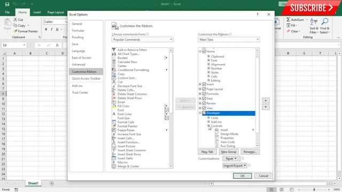Uncheck the Formulas tab checkbox
This screenshot has height=192, width=342.
pos(204,94)
